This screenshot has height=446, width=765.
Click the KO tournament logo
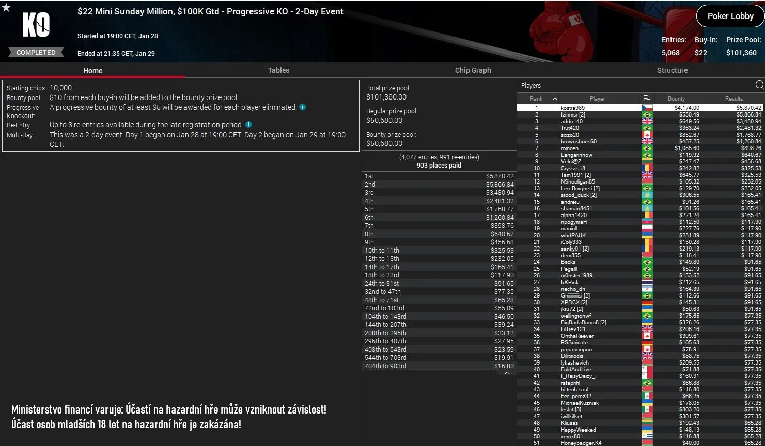pos(35,23)
